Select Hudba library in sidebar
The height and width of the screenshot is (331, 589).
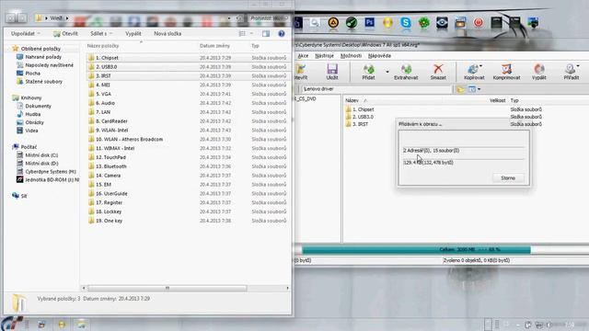[29, 114]
